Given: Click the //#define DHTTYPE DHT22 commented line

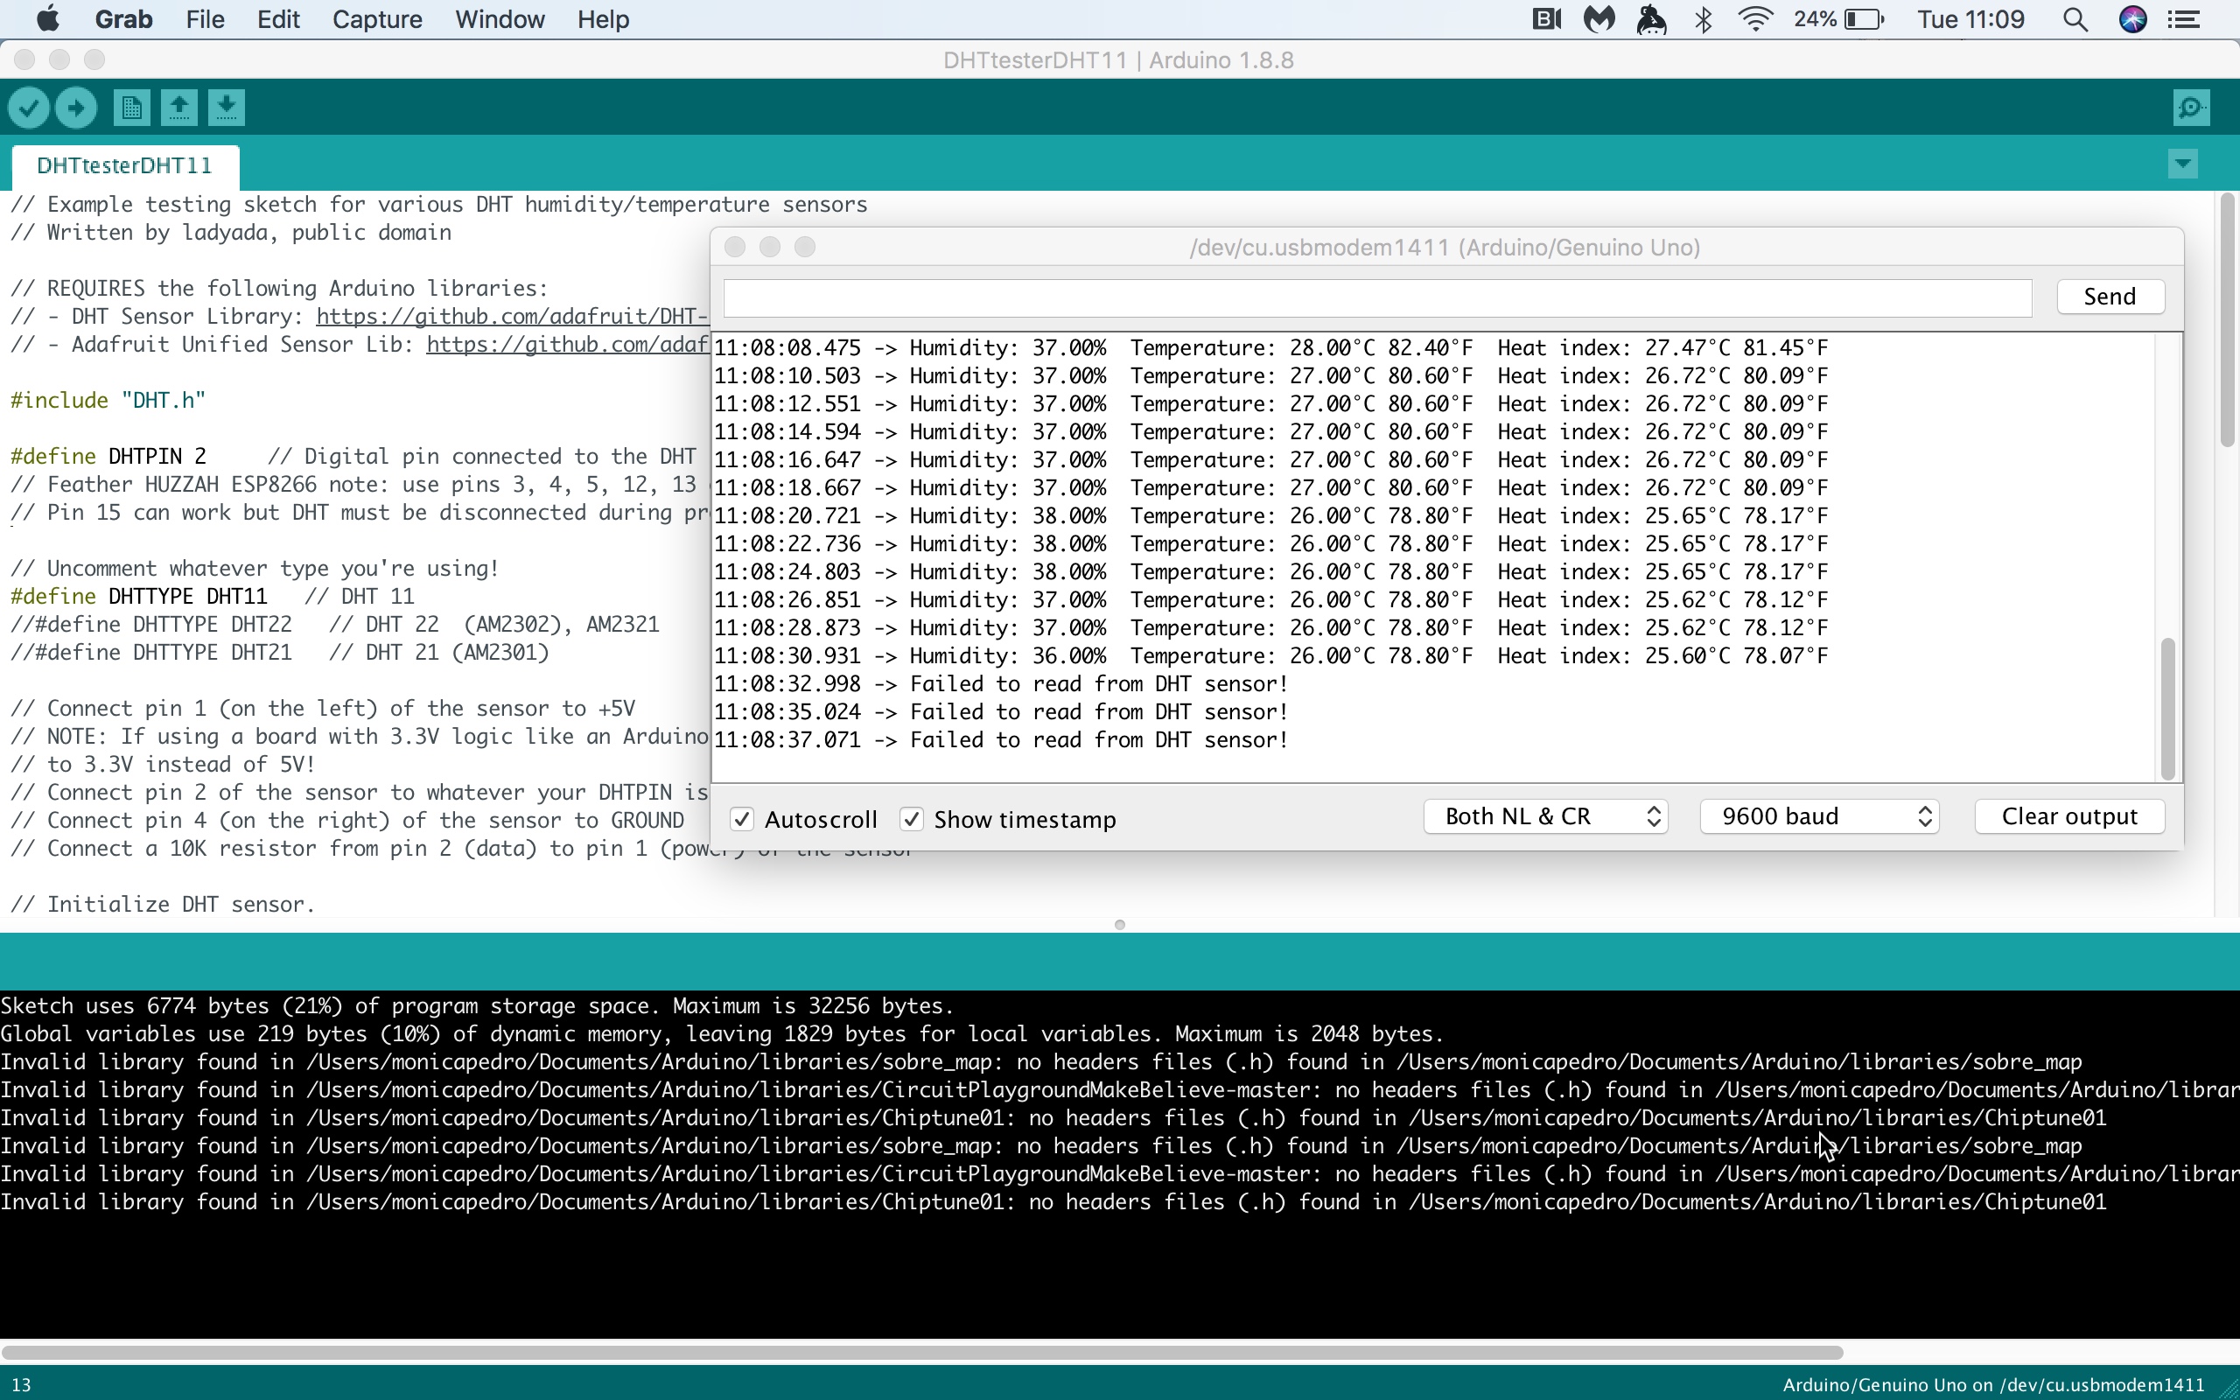Looking at the screenshot, I should point(335,624).
